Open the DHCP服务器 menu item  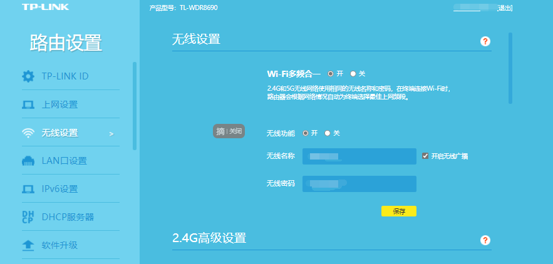coord(68,217)
